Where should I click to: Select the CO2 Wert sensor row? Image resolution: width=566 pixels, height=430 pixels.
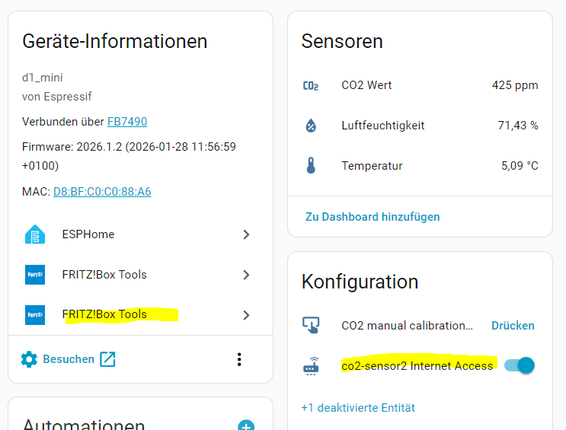pyautogui.click(x=420, y=85)
